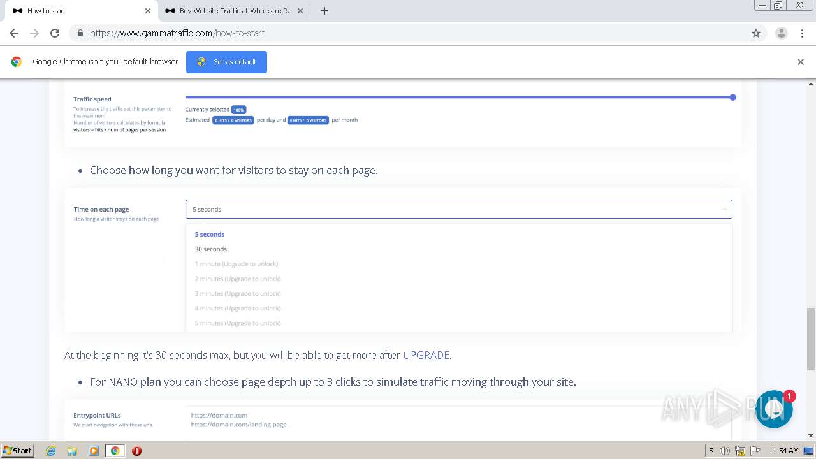Click the 'Entrypoint URLs' label
Image resolution: width=816 pixels, height=459 pixels.
tap(97, 416)
